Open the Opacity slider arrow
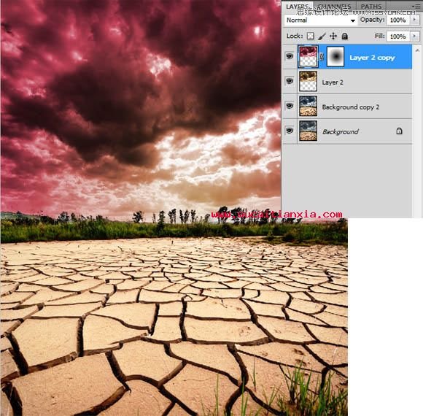423x416 pixels. click(415, 20)
